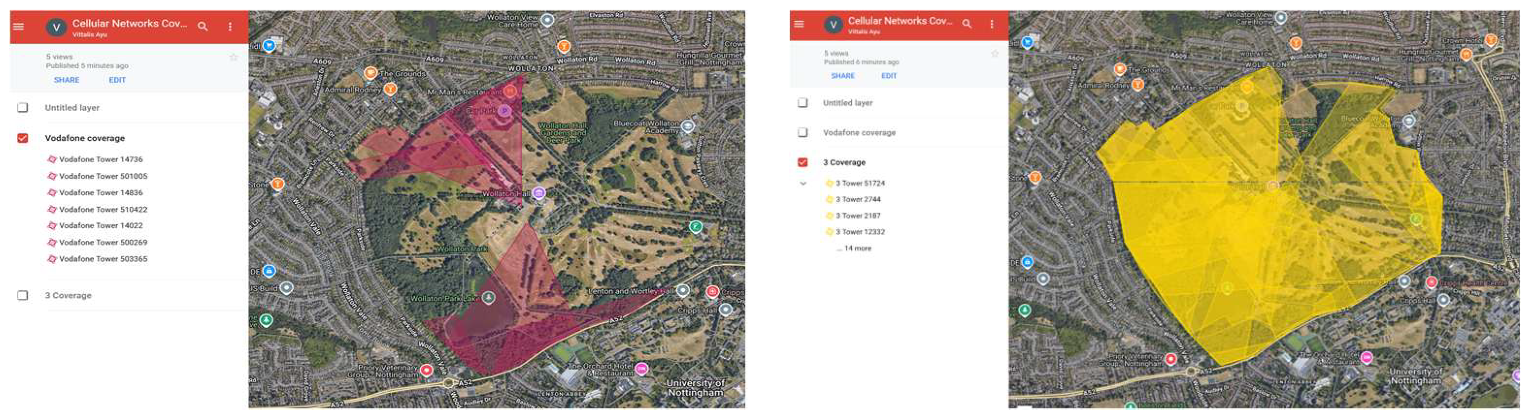1529x420 pixels.
Task: Click the Admiral Rodney pub marker, right map
Action: 1137,85
